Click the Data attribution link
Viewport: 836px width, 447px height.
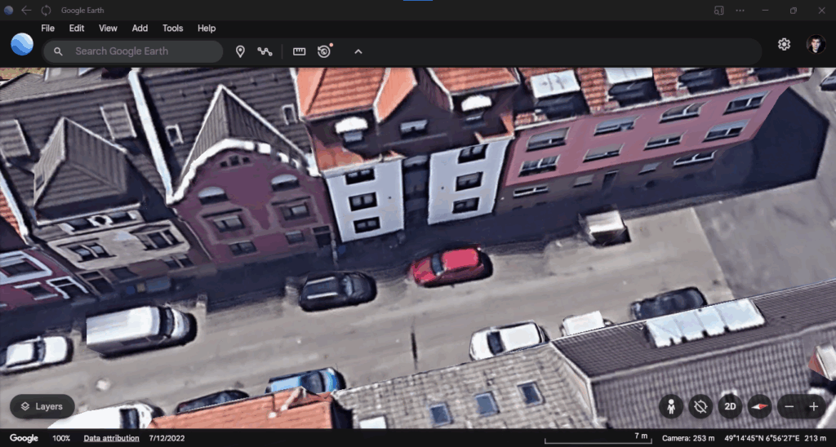(111, 439)
